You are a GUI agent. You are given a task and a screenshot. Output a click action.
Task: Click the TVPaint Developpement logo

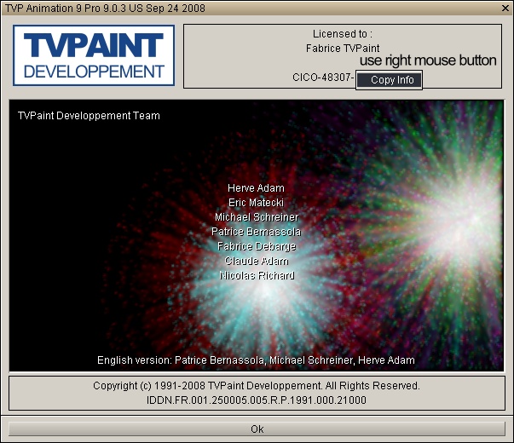(x=94, y=55)
